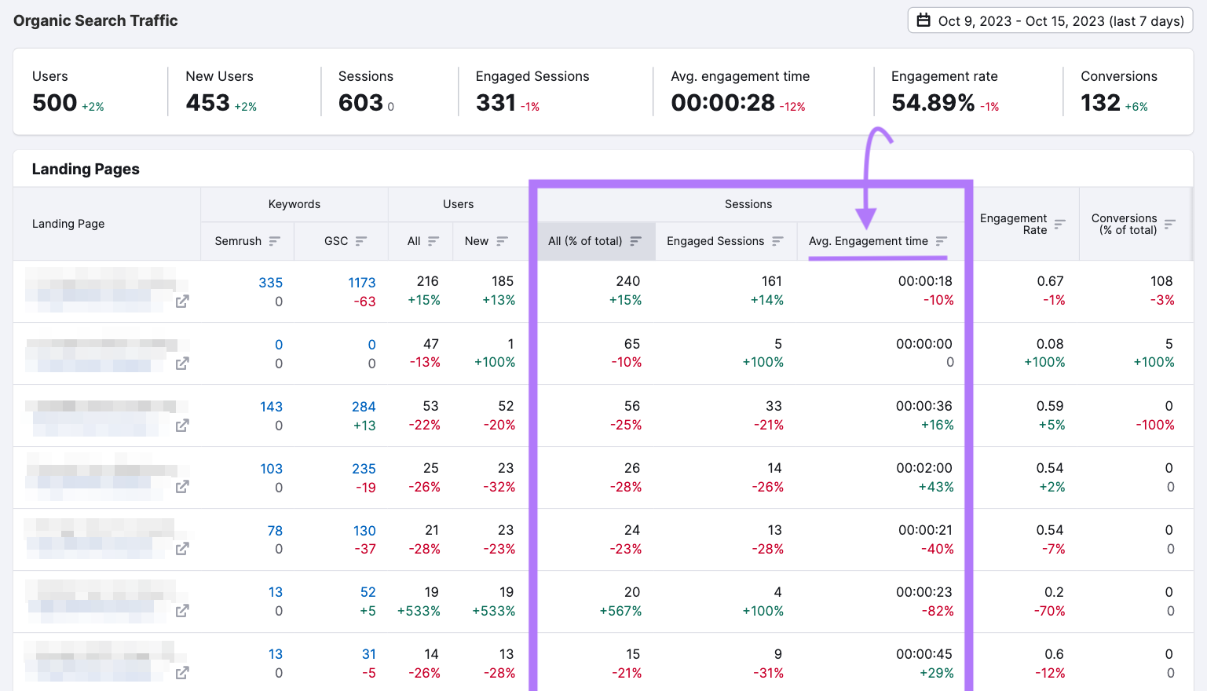Sort by Engaged Sessions using its sort icon
The height and width of the screenshot is (691, 1207).
(777, 241)
